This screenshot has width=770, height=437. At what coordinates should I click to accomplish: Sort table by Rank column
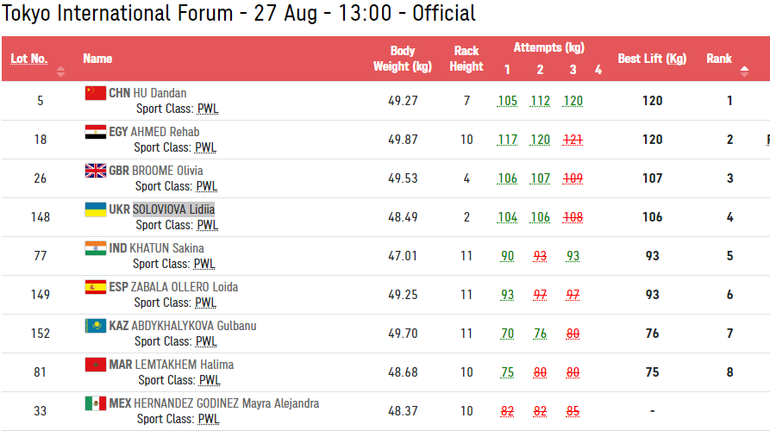[x=719, y=59]
